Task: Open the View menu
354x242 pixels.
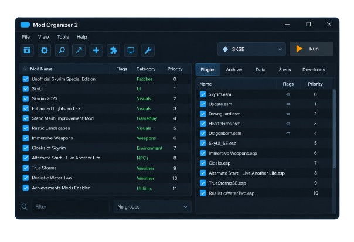Action: pyautogui.click(x=43, y=37)
